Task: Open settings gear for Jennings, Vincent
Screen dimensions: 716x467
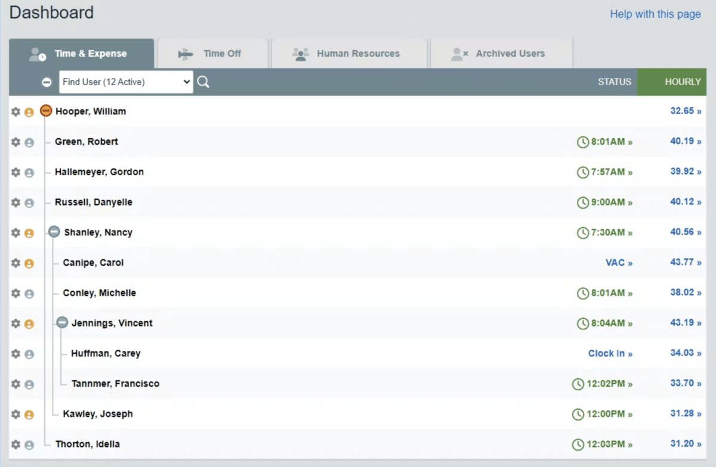Action: click(x=16, y=323)
